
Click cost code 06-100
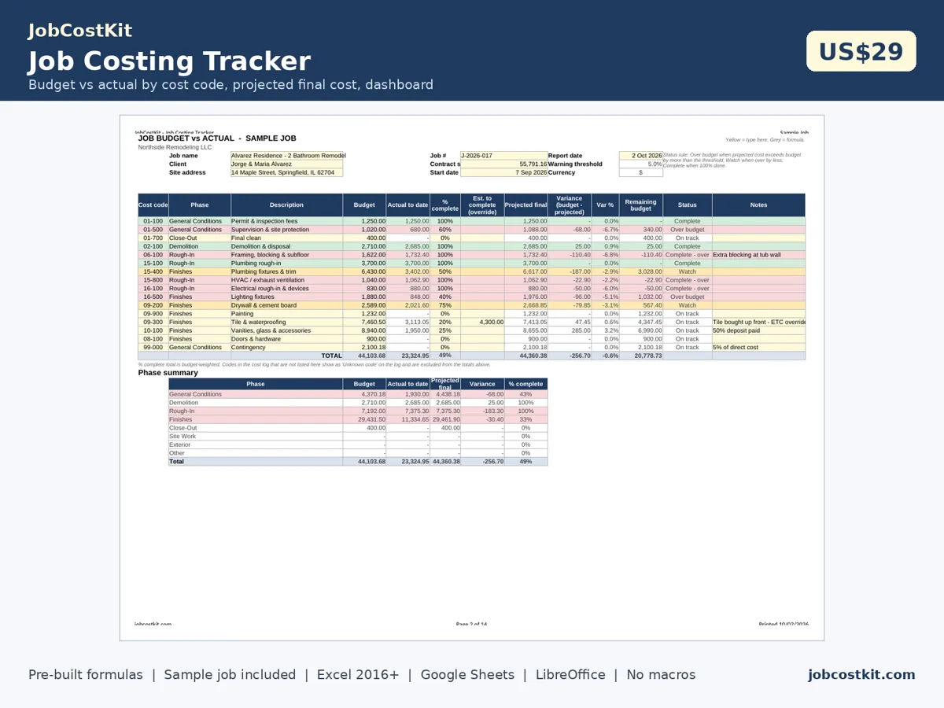pos(153,255)
